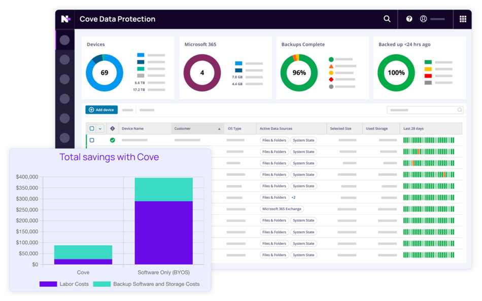Click the light blue legend swatch in Devices card
Screen dimensions: 482x301
[141, 55]
